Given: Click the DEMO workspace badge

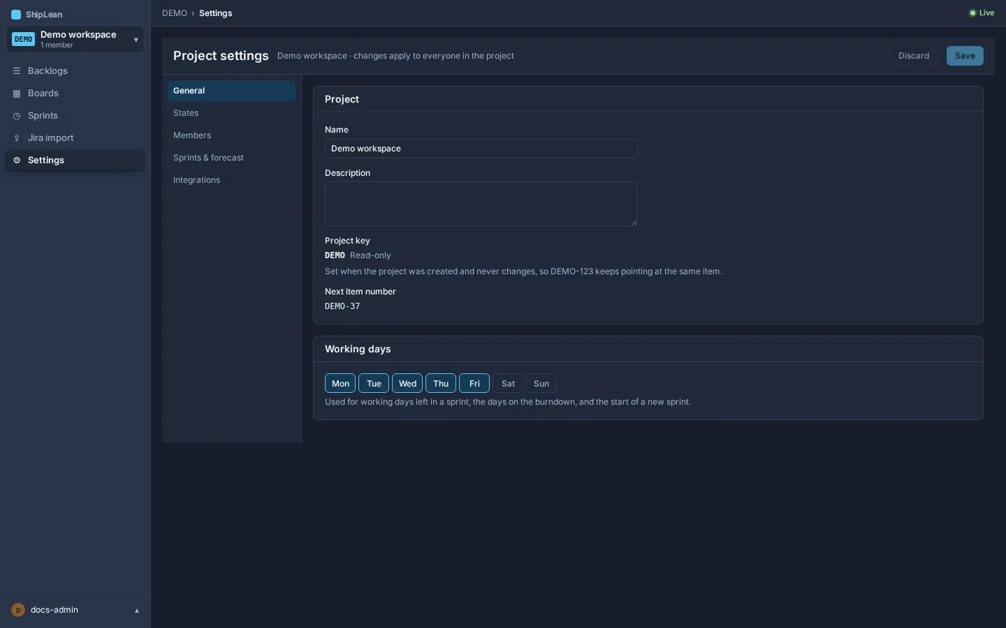Looking at the screenshot, I should [23, 40].
